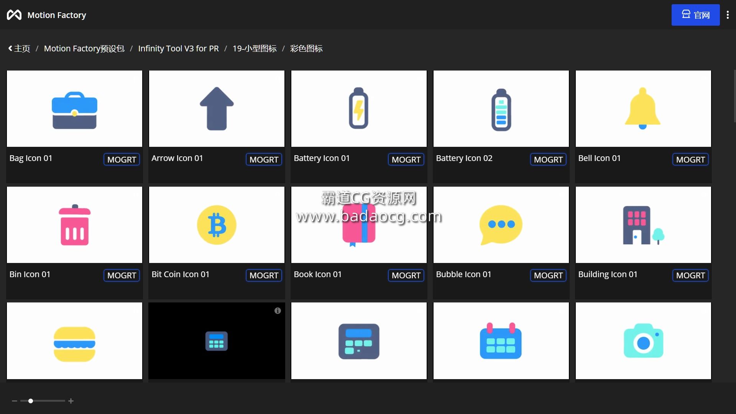This screenshot has height=414, width=736.
Task: Select the Bit Coin Icon 01 thumbnail
Action: (x=217, y=225)
